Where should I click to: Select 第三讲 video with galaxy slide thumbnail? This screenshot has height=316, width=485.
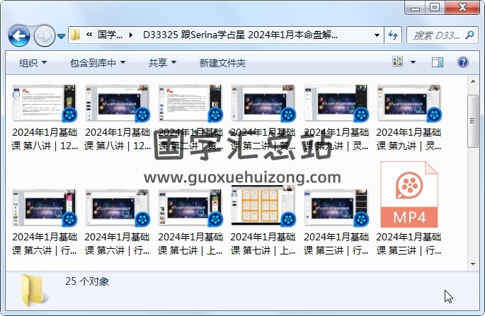336,223
